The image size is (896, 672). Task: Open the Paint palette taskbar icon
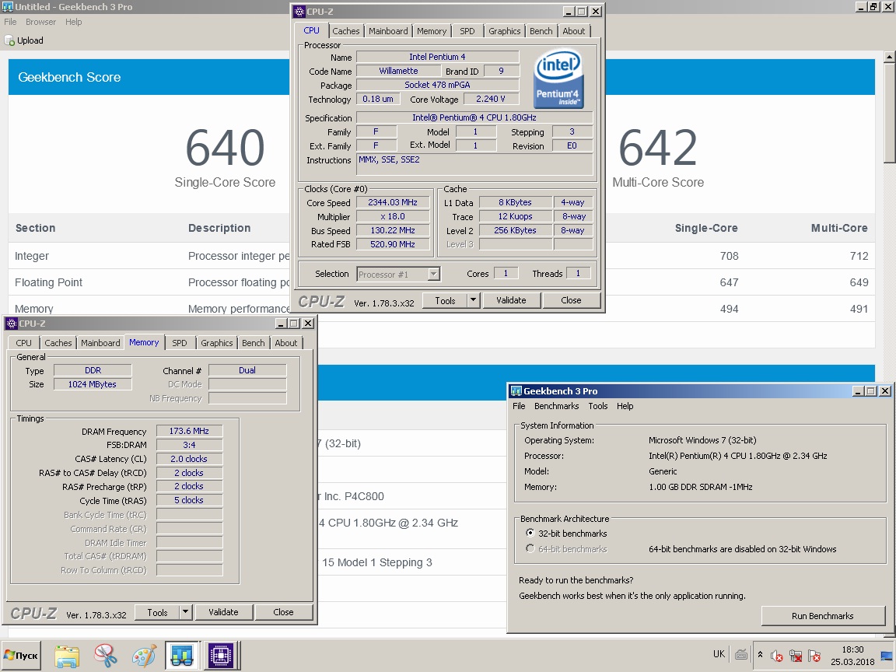144,656
